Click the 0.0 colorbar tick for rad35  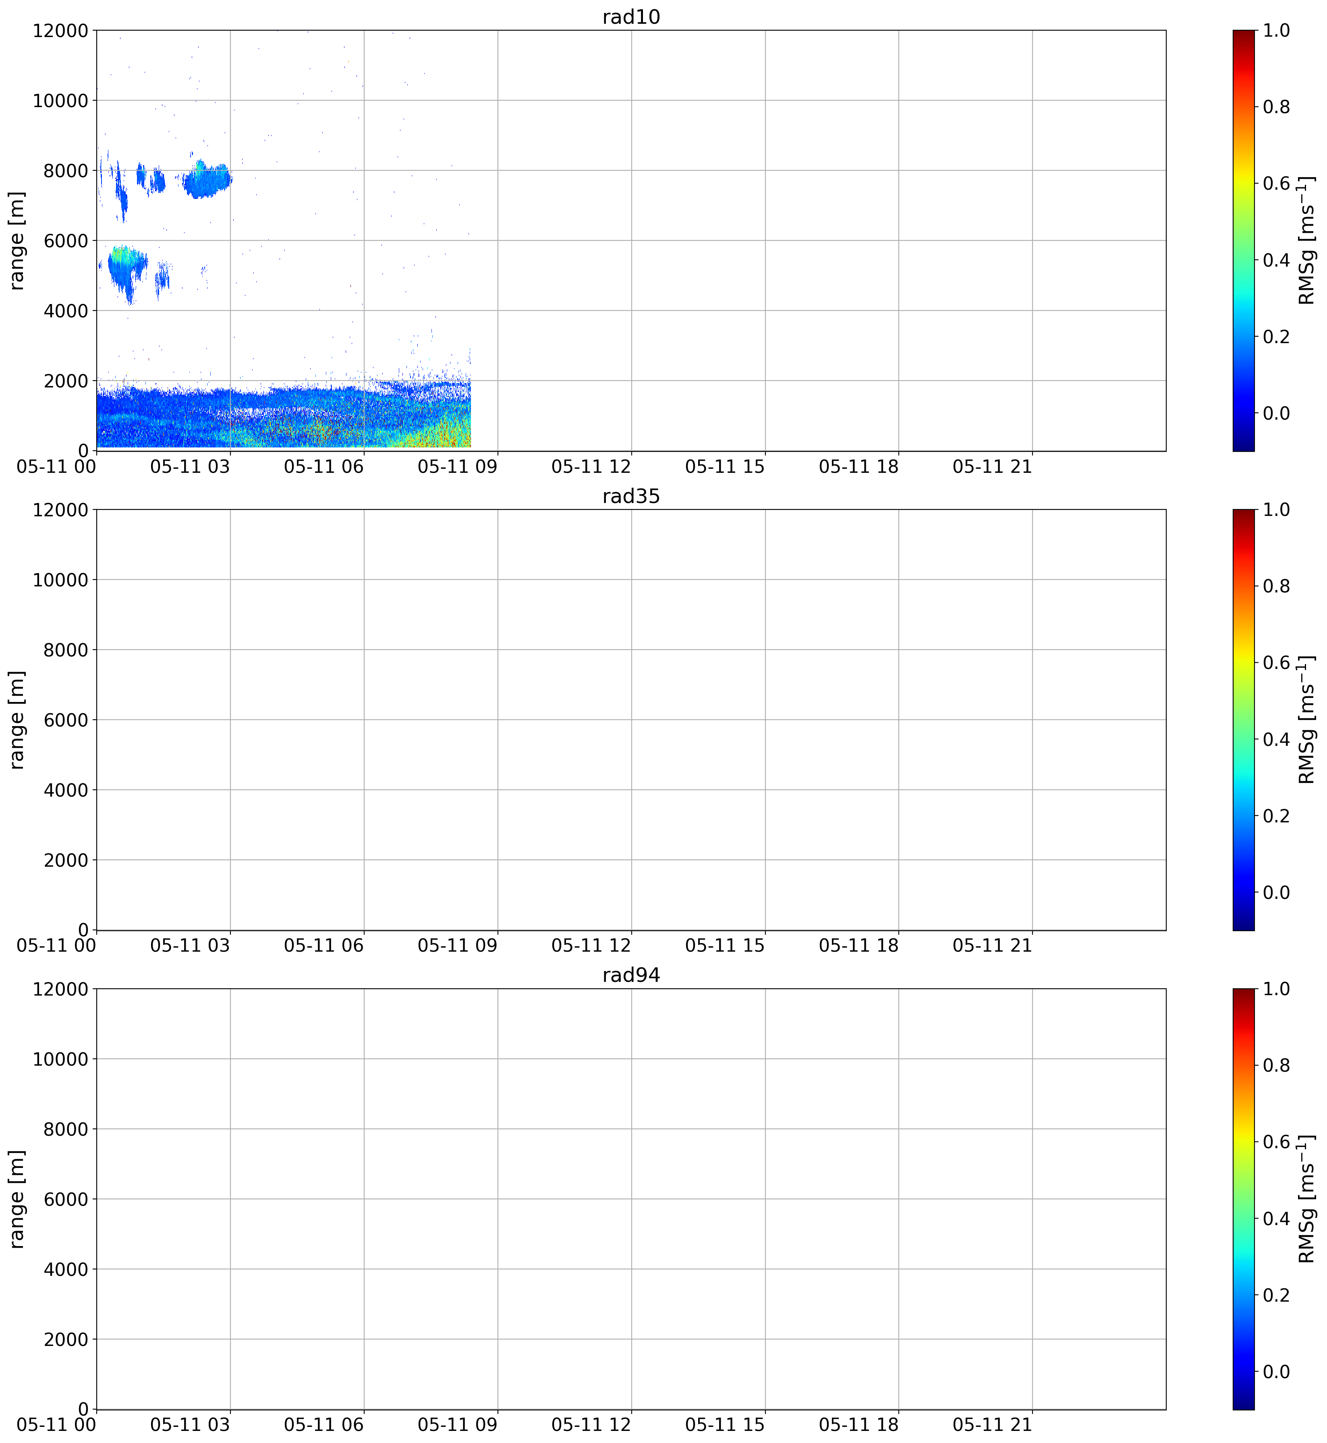pos(1276,892)
